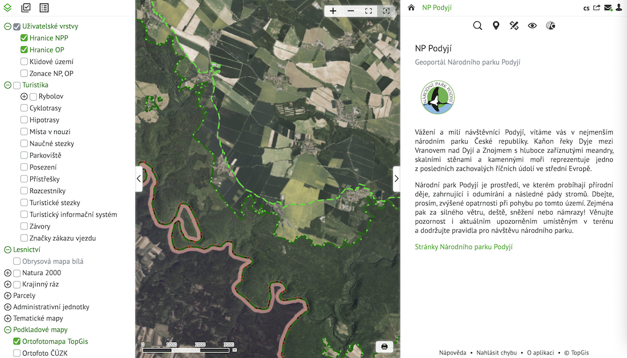
Task: Open Stránky Národního parku Podyjí link
Action: (x=464, y=247)
